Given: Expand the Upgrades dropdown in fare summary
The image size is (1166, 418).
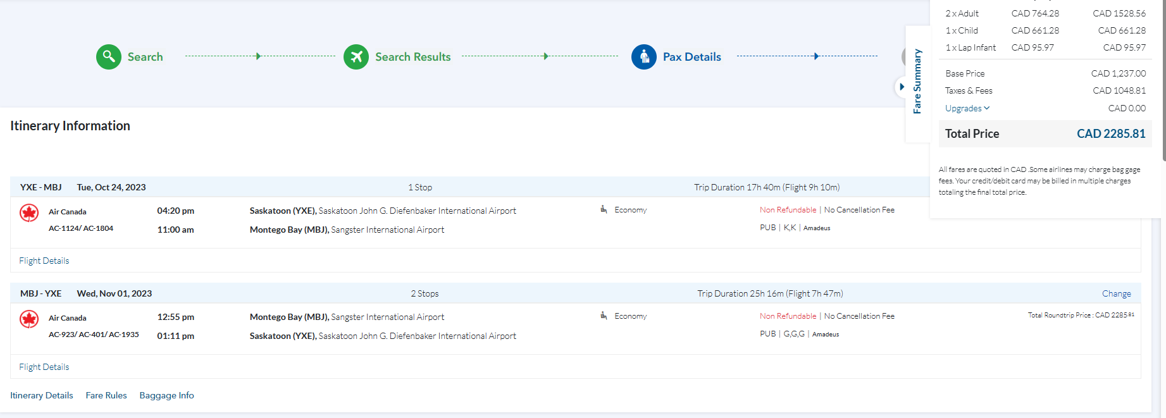Looking at the screenshot, I should (967, 108).
